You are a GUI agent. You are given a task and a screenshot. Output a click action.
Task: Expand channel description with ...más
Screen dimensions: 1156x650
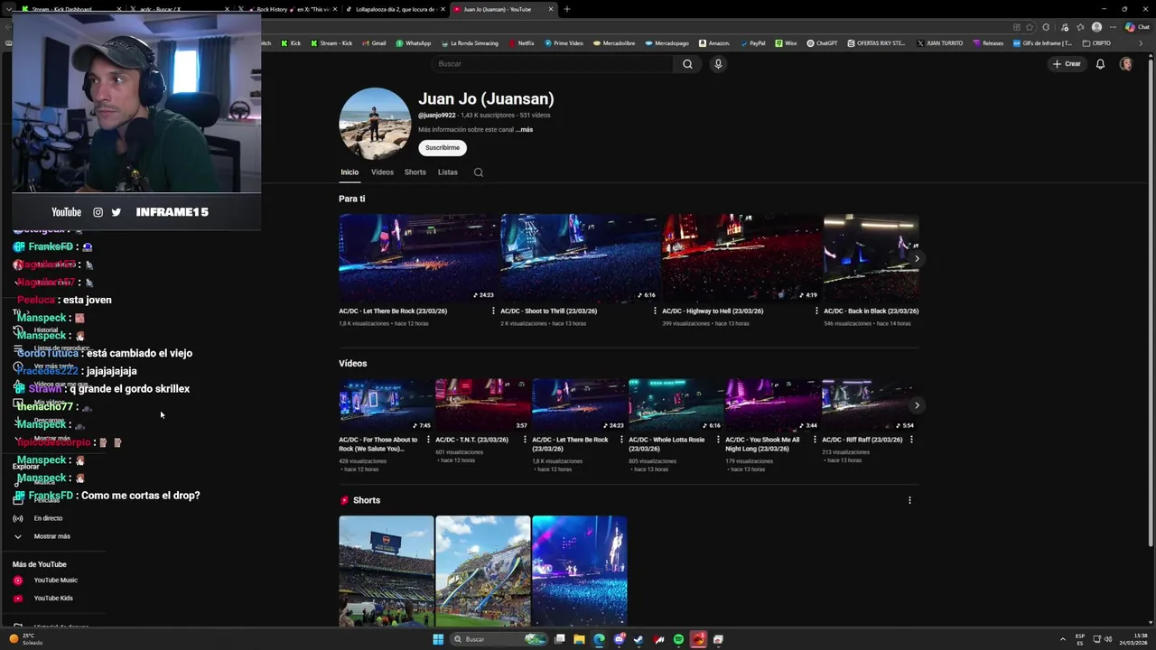click(524, 130)
